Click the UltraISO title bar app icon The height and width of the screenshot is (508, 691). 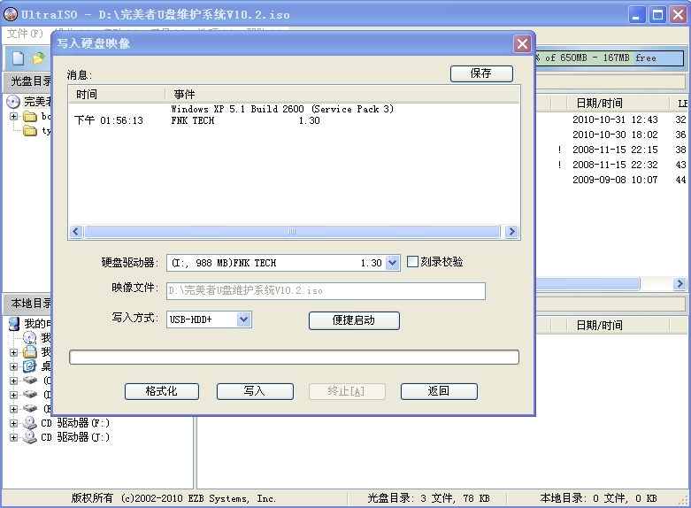pyautogui.click(x=11, y=14)
